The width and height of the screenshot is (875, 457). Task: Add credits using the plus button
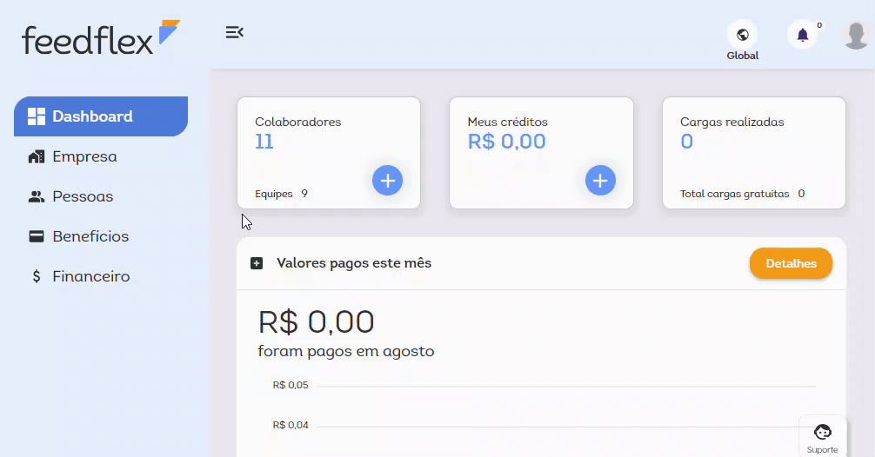point(600,181)
